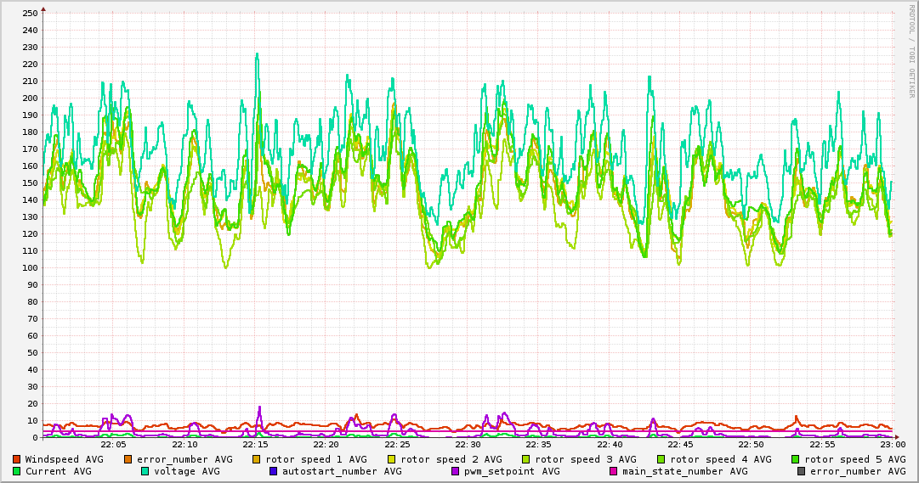This screenshot has width=919, height=483.
Task: Click the 22:50 time axis label
Action: (x=752, y=445)
